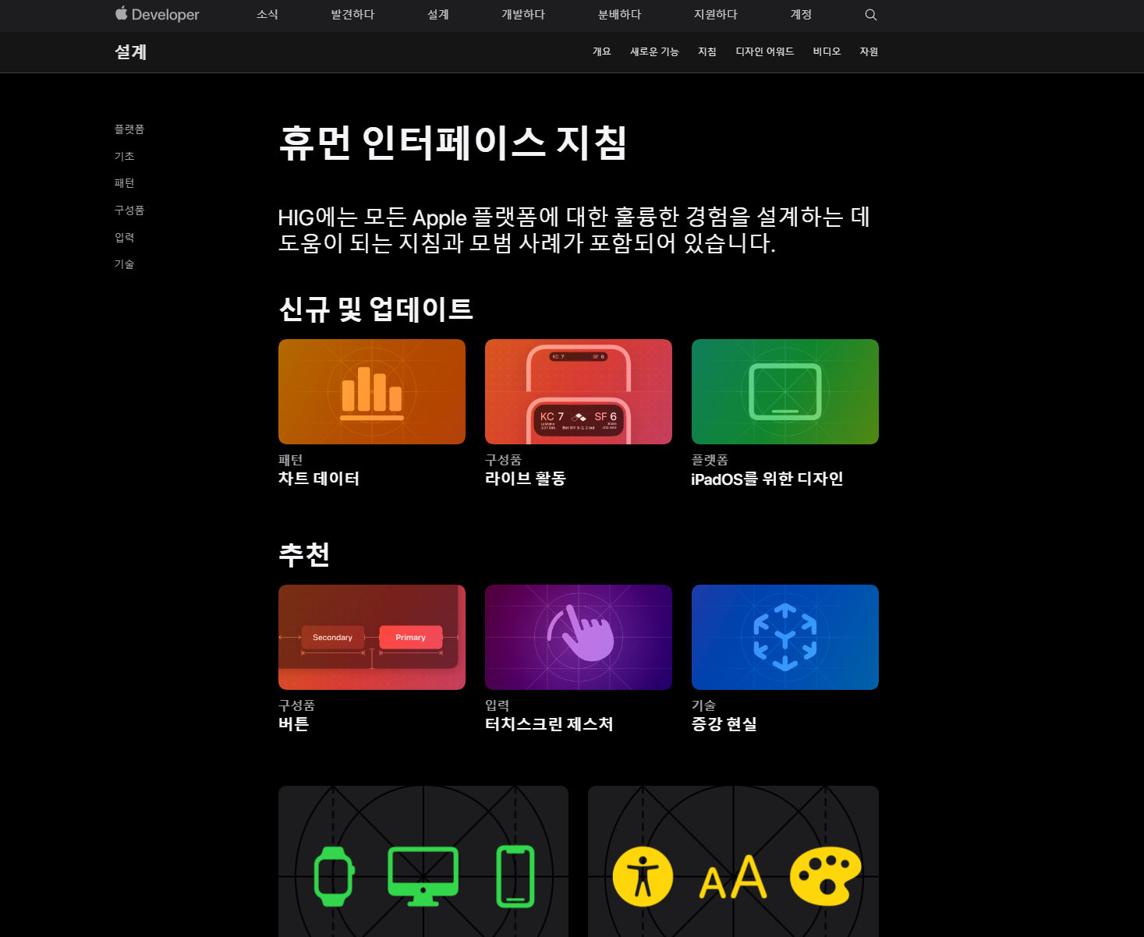This screenshot has width=1144, height=937.
Task: Select 패턴 in the sidebar
Action: [x=125, y=183]
